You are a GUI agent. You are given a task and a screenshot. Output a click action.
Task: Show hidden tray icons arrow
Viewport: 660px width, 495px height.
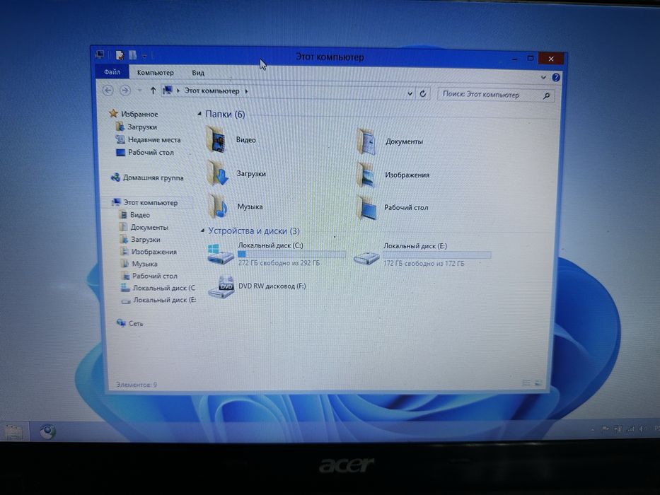(x=593, y=429)
